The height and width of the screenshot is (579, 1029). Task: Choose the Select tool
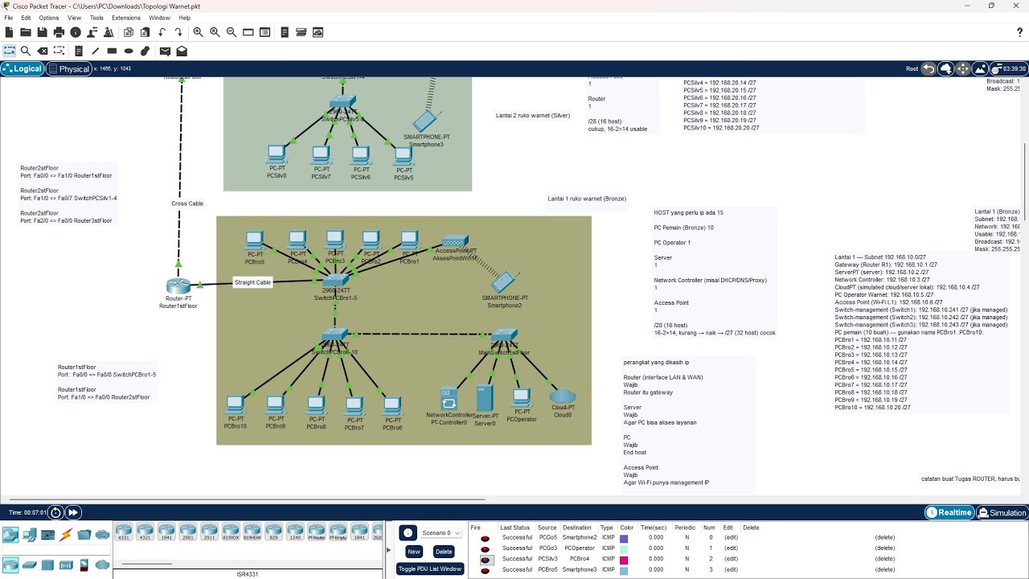pyautogui.click(x=9, y=51)
